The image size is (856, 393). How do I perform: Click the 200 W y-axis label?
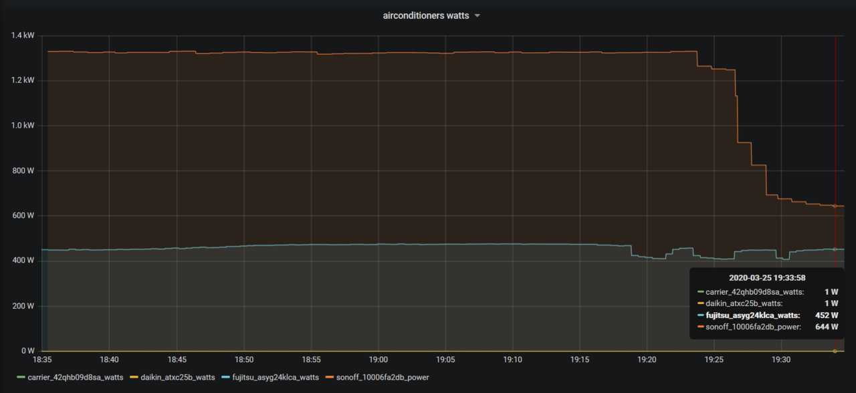coord(23,306)
